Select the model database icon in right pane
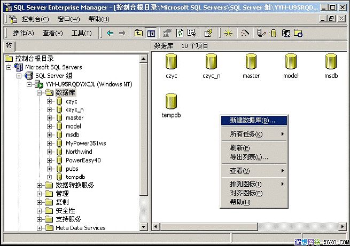Screen dimensions: 350x246 tap(291, 61)
